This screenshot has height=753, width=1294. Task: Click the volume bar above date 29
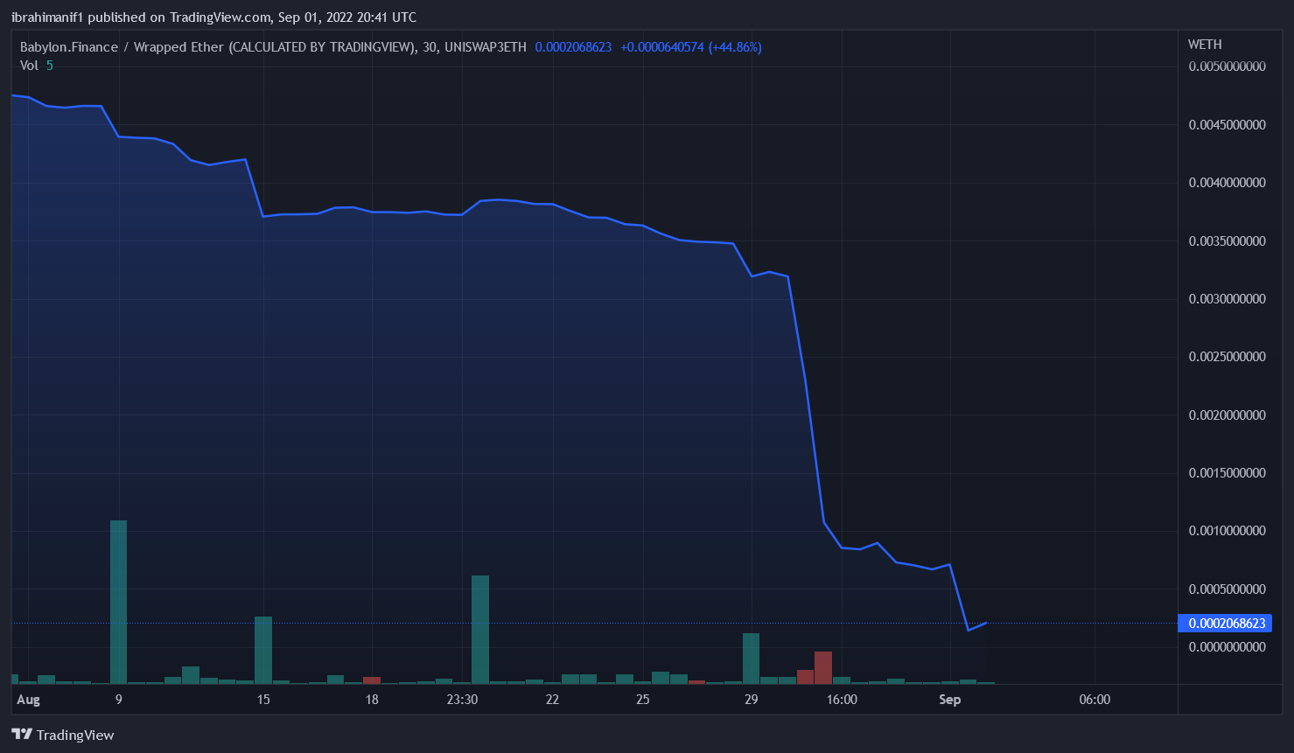tap(751, 659)
